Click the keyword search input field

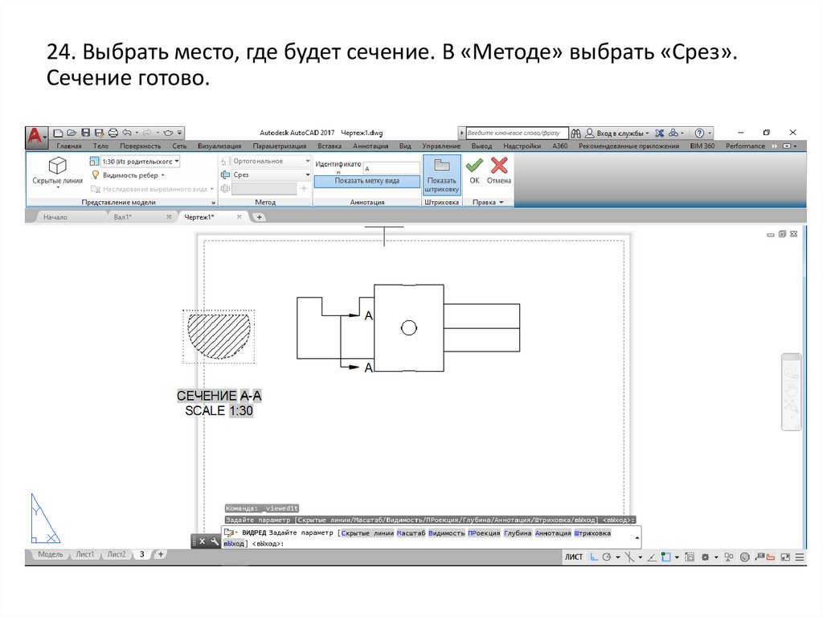click(x=515, y=133)
